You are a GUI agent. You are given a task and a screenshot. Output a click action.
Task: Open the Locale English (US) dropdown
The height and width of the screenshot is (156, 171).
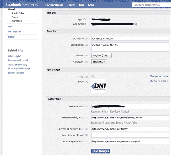point(101,55)
